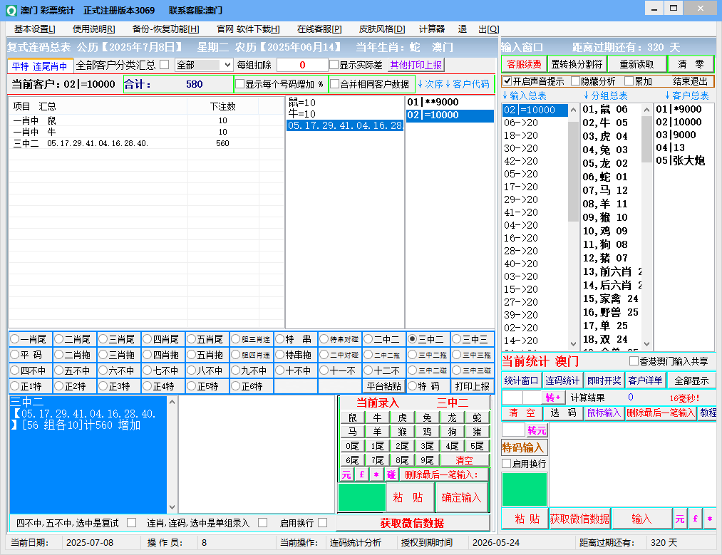This screenshot has width=722, height=555.
Task: Select customer row 01|**9000
Action: (x=450, y=102)
